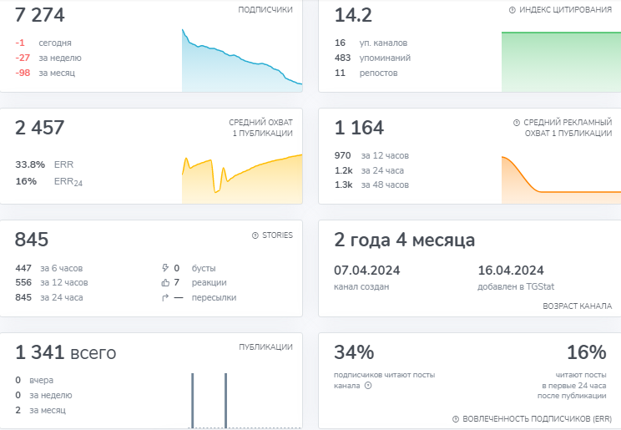Click the ПОДПИСЧИКИ card title

coord(265,10)
